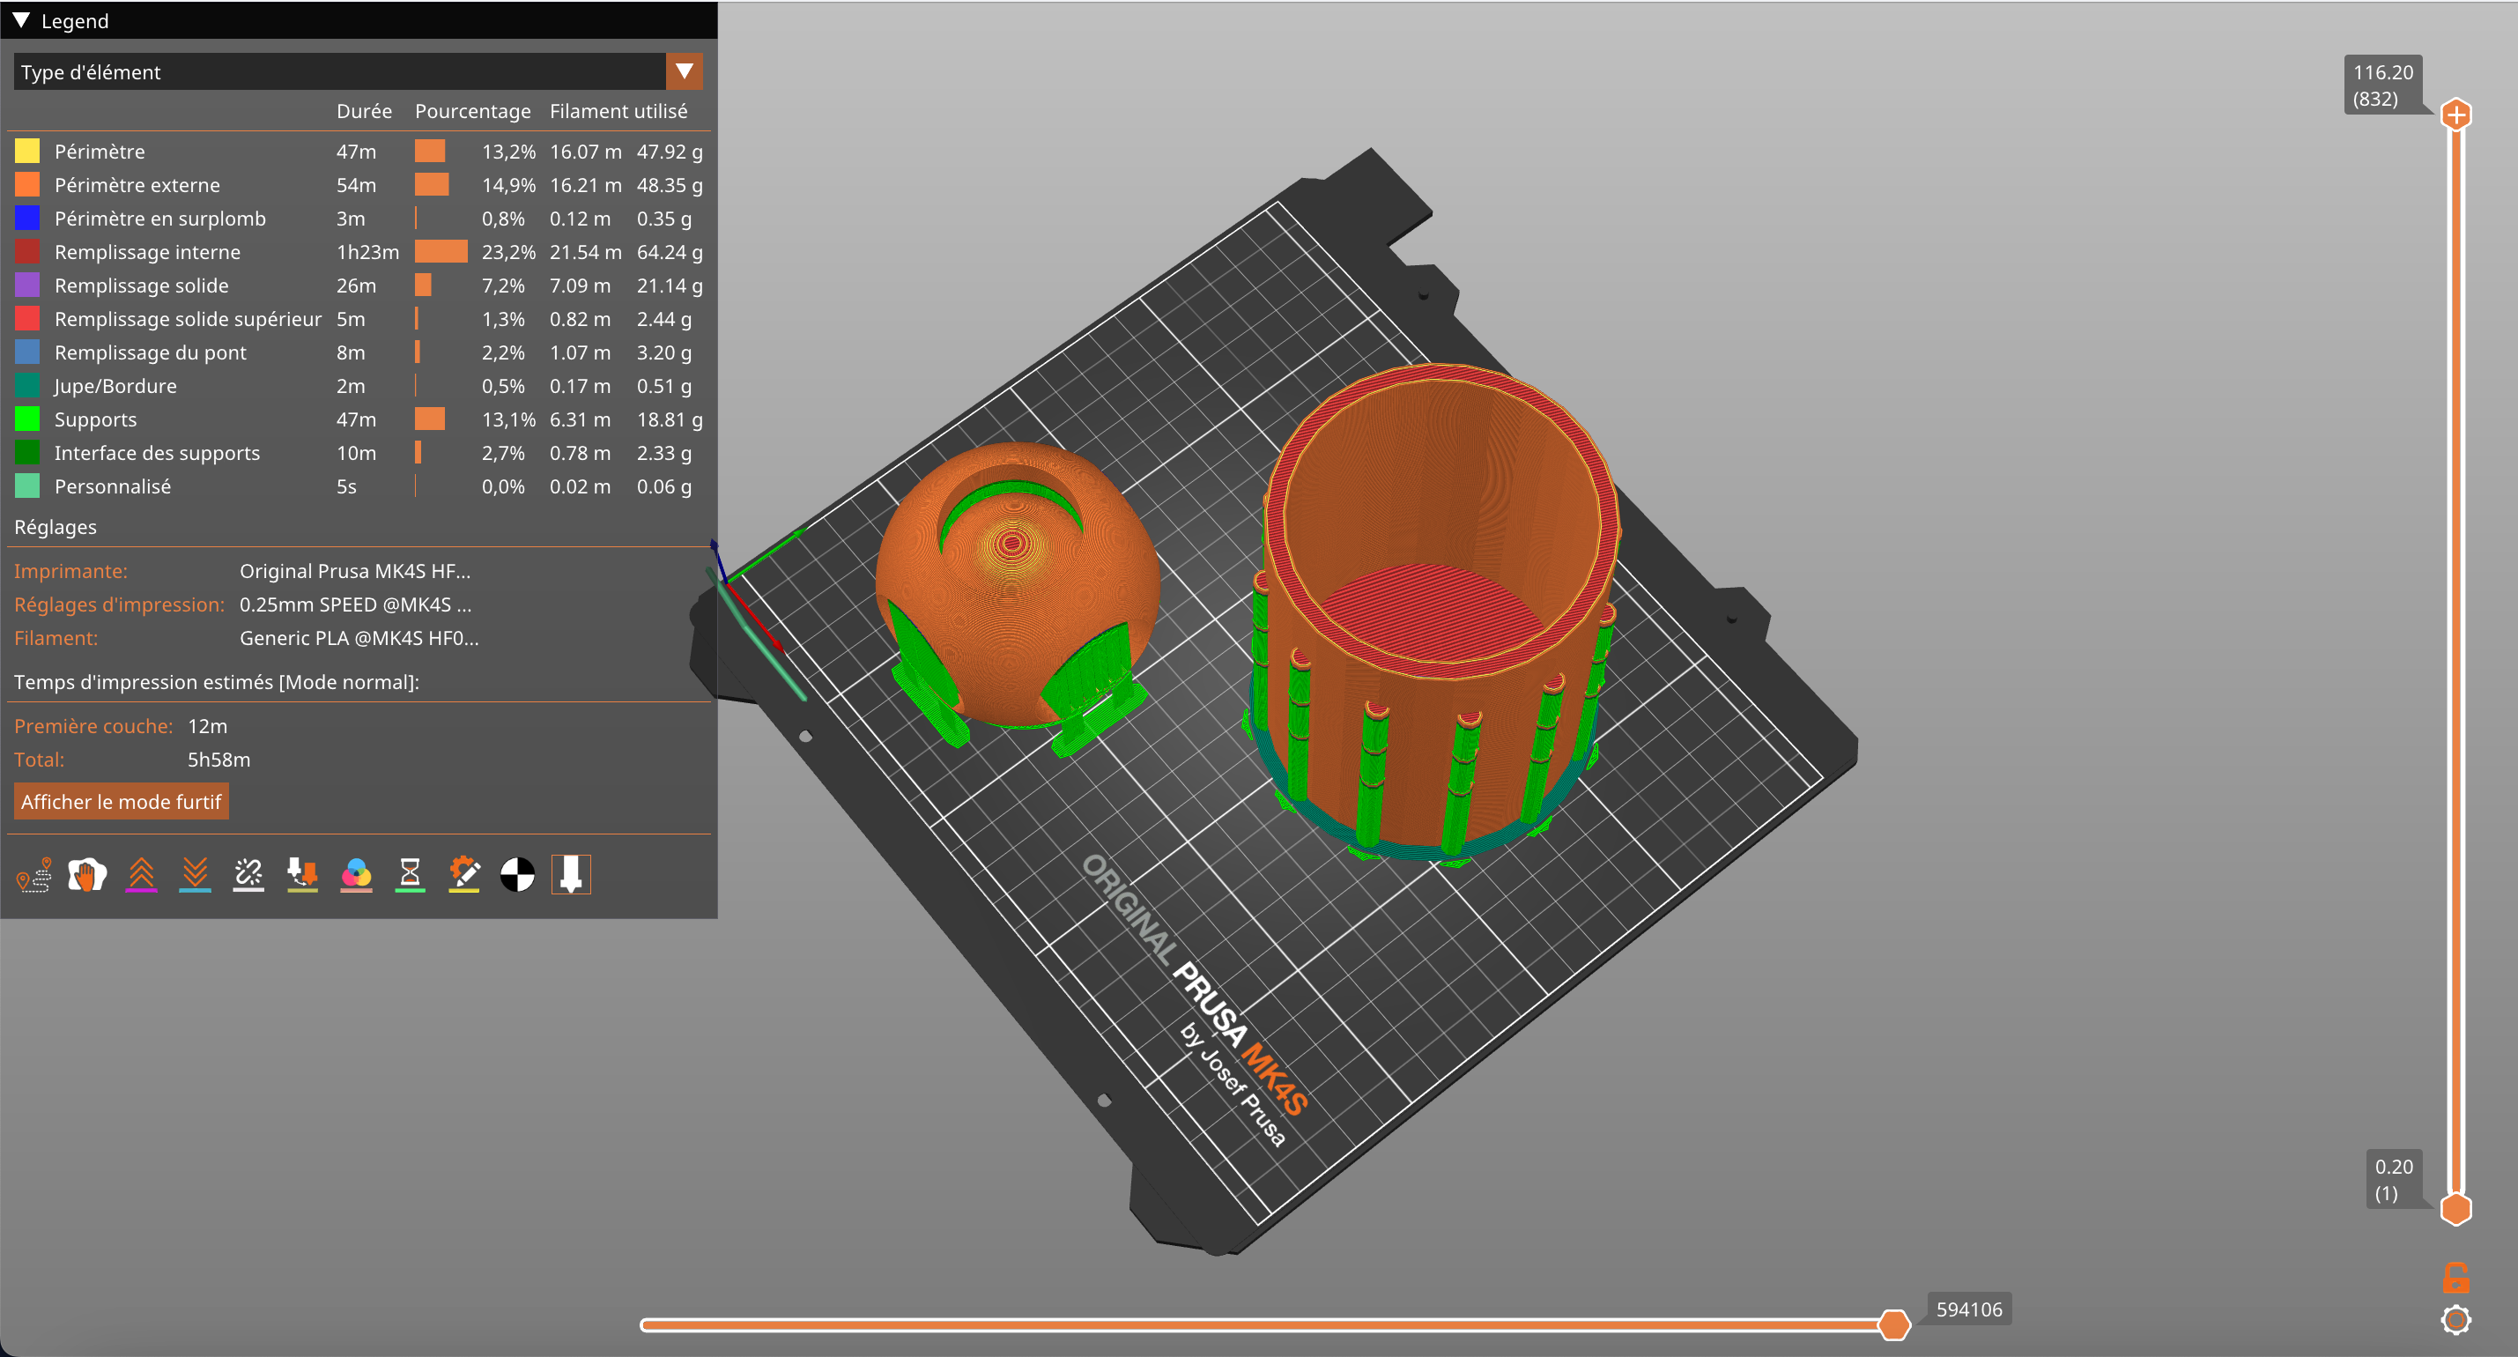
Task: Toggle the layer slider lock icon
Action: (2455, 1277)
